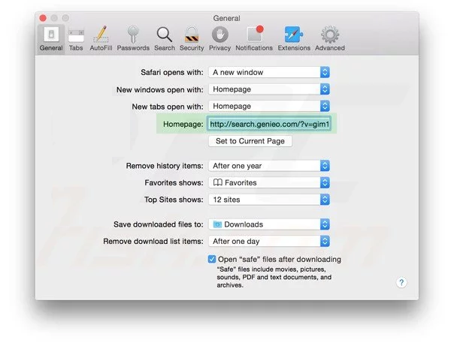The height and width of the screenshot is (349, 451).
Task: Expand the 'Safari opens with' dropdown
Action: pos(269,72)
